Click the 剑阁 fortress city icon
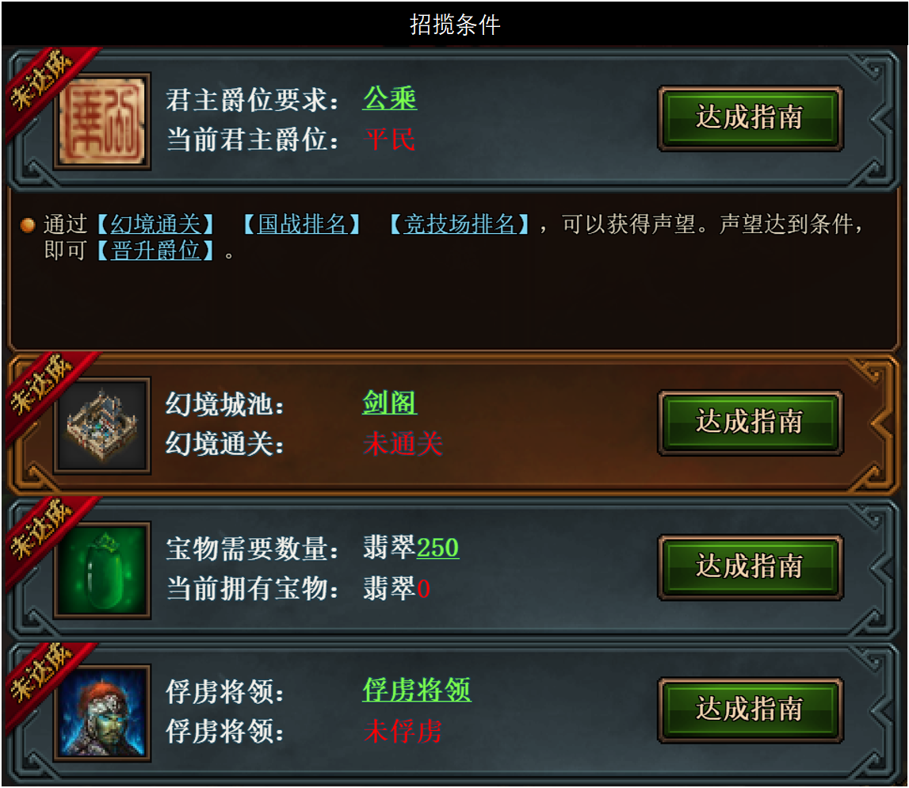Screen dimensions: 909x788 point(102,426)
